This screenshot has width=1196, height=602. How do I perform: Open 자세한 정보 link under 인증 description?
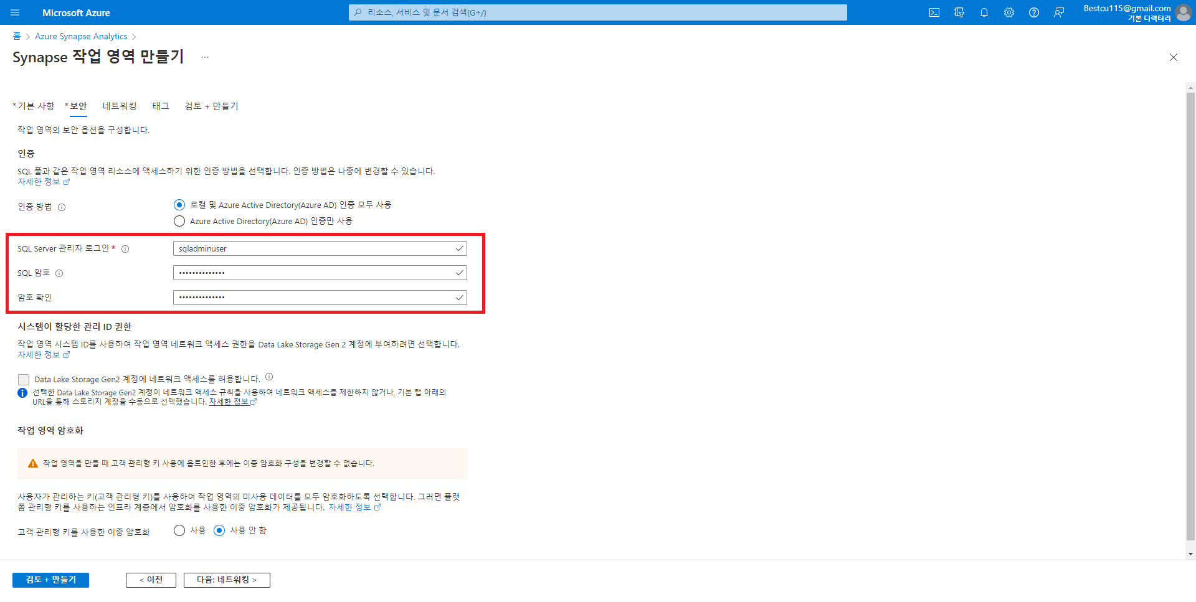click(44, 182)
